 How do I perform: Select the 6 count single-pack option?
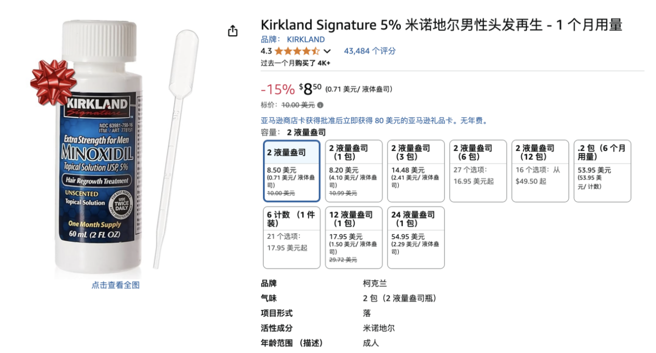point(291,237)
